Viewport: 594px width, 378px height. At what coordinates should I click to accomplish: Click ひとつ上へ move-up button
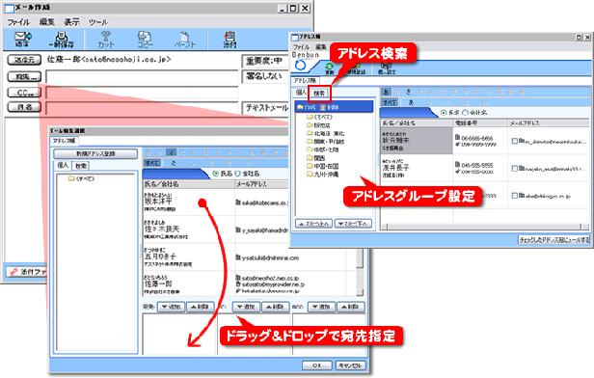tap(313, 224)
